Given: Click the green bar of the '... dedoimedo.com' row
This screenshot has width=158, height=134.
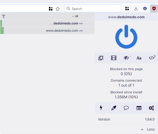Looking at the screenshot, I should pyautogui.click(x=1, y=23).
